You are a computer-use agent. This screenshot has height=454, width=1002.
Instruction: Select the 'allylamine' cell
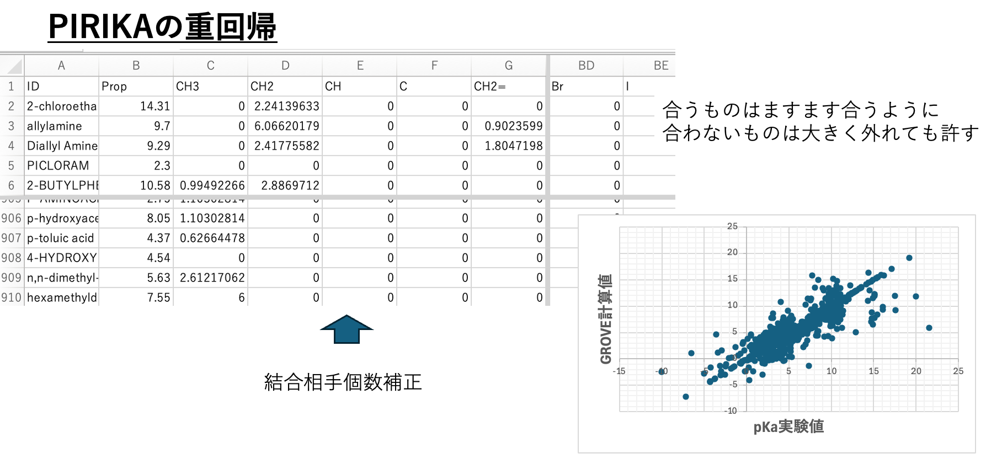tap(61, 126)
